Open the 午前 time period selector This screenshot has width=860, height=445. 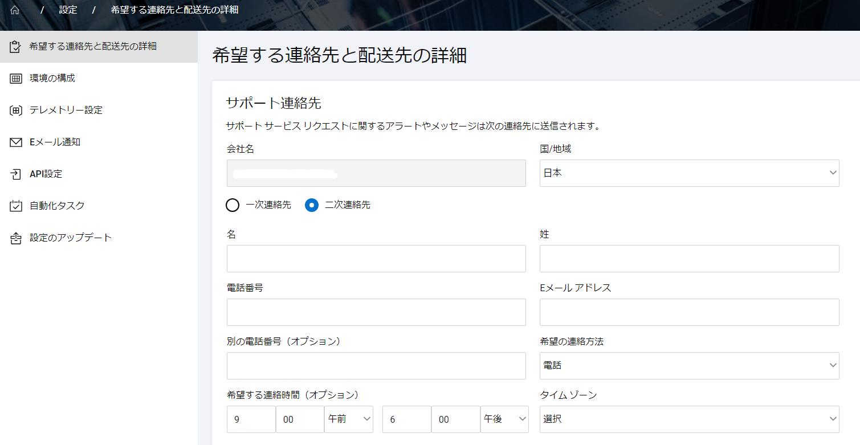349,419
